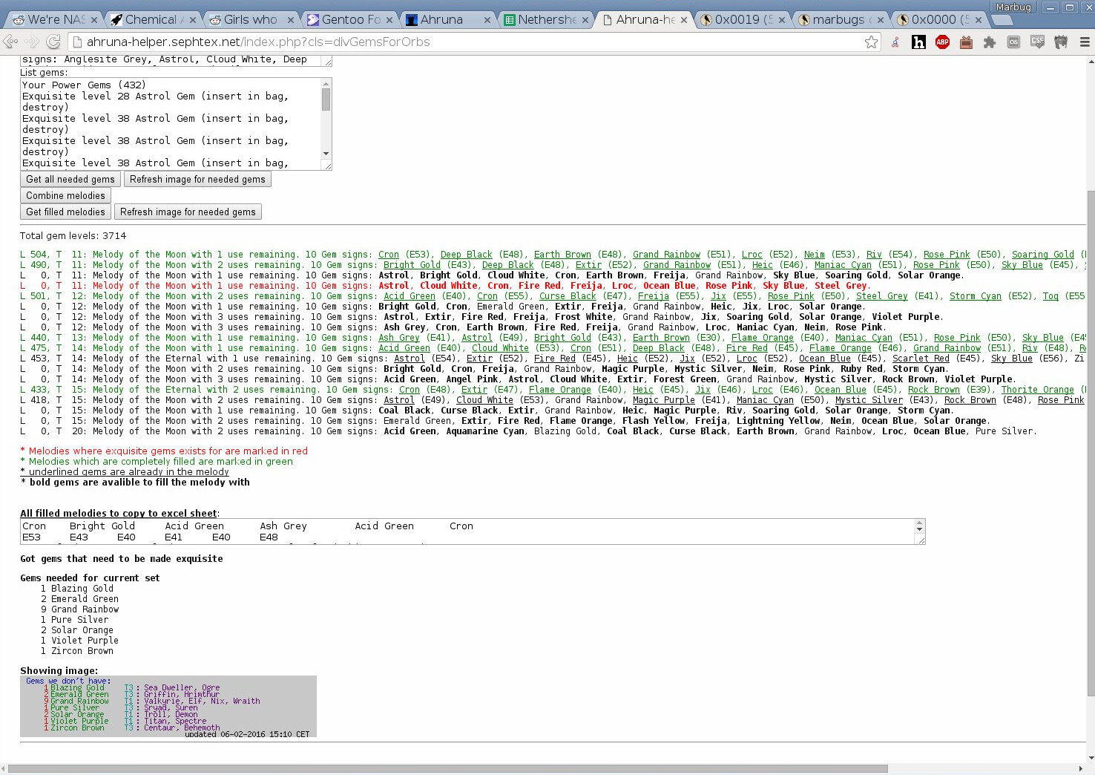Open the puzzle piece extension icon
Image resolution: width=1095 pixels, height=775 pixels.
(x=990, y=42)
